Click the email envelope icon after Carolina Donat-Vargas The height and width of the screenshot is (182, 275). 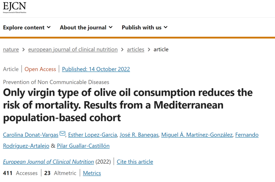(x=62, y=134)
